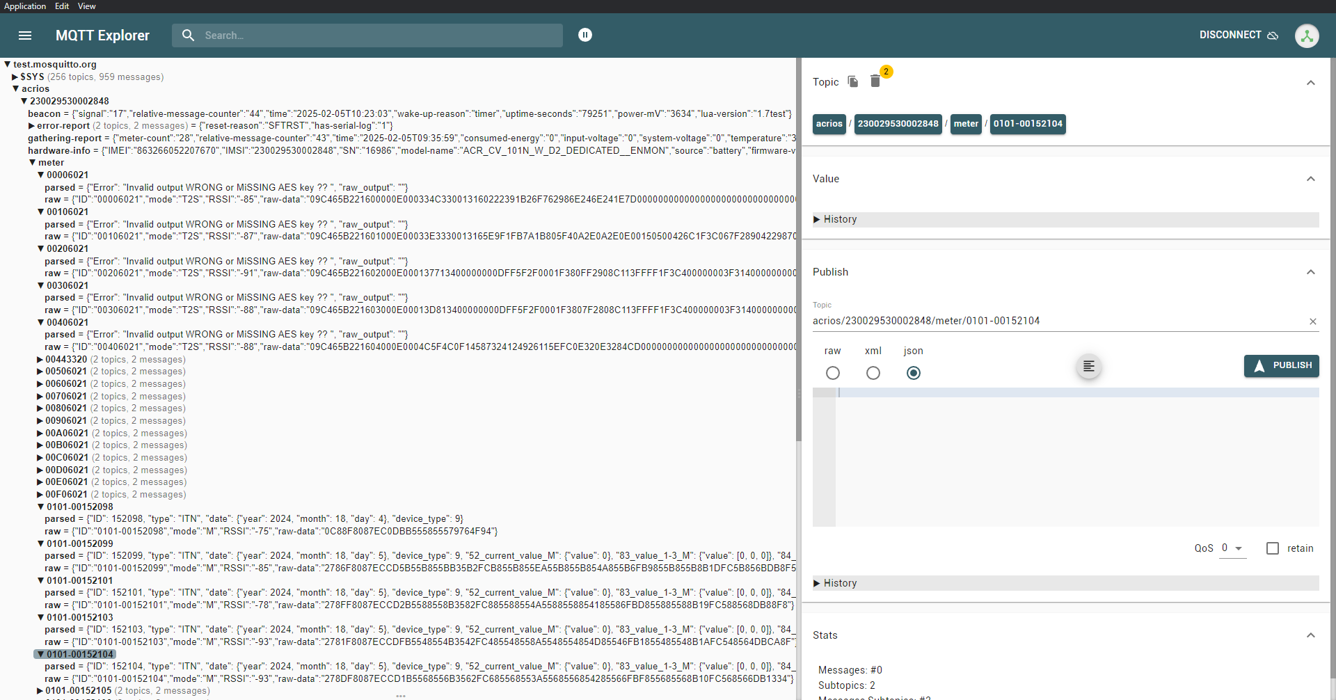This screenshot has width=1336, height=700.
Task: Open the View menu
Action: (x=86, y=6)
